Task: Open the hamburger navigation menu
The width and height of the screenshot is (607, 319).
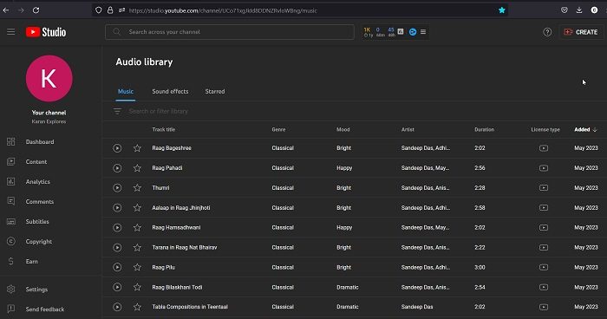Action: tap(10, 32)
